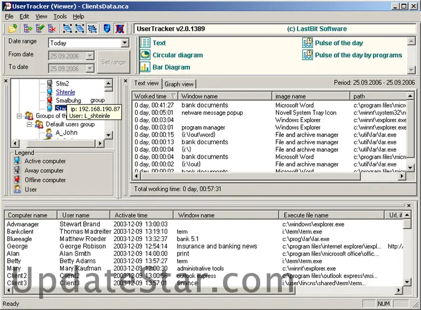Open the Tools menu
This screenshot has width=421, height=310.
[x=60, y=16]
